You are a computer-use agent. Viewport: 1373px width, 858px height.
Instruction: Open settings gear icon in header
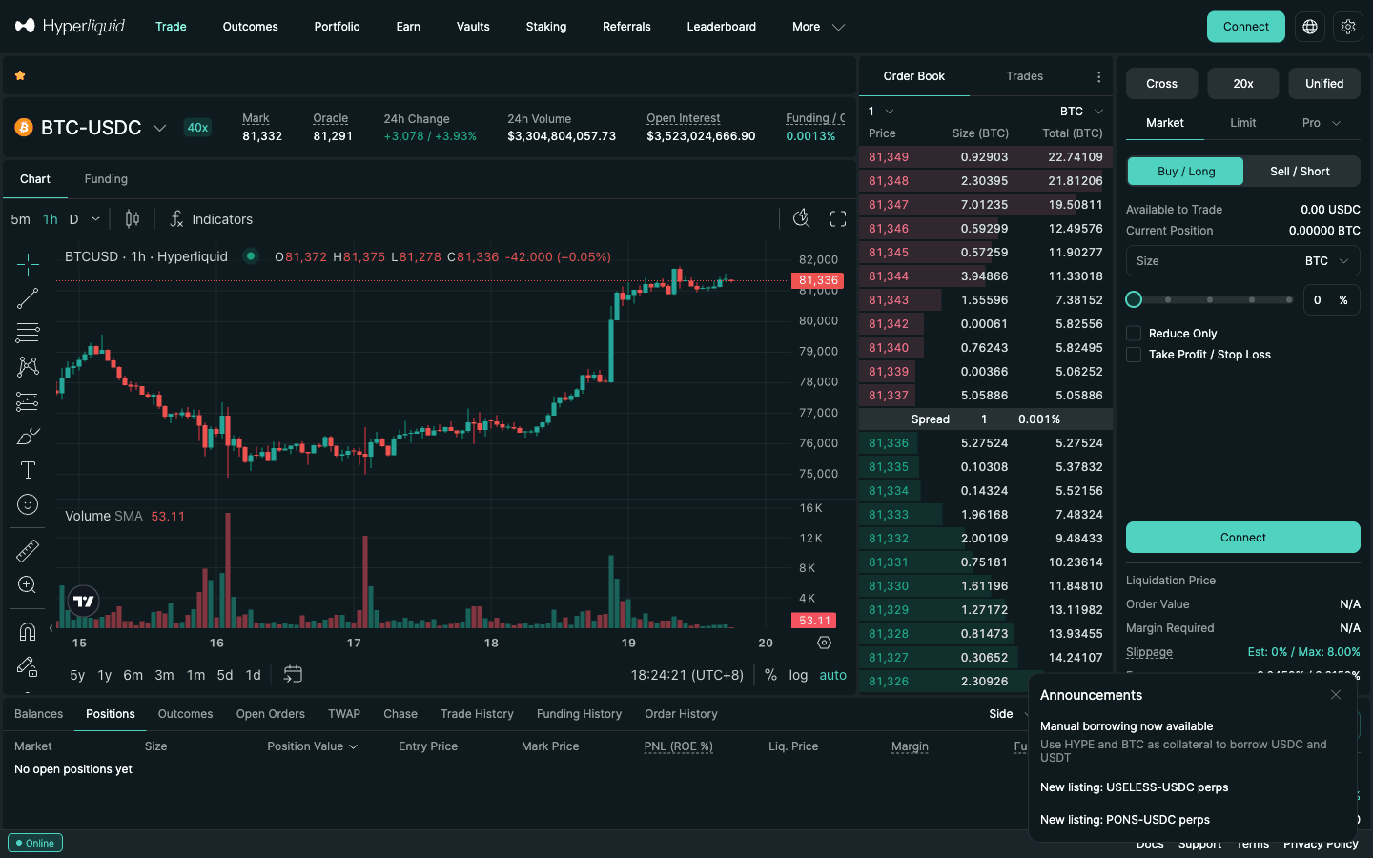click(x=1348, y=27)
